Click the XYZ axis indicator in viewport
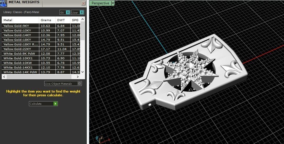The height and width of the screenshot is (144, 284). pos(102,140)
